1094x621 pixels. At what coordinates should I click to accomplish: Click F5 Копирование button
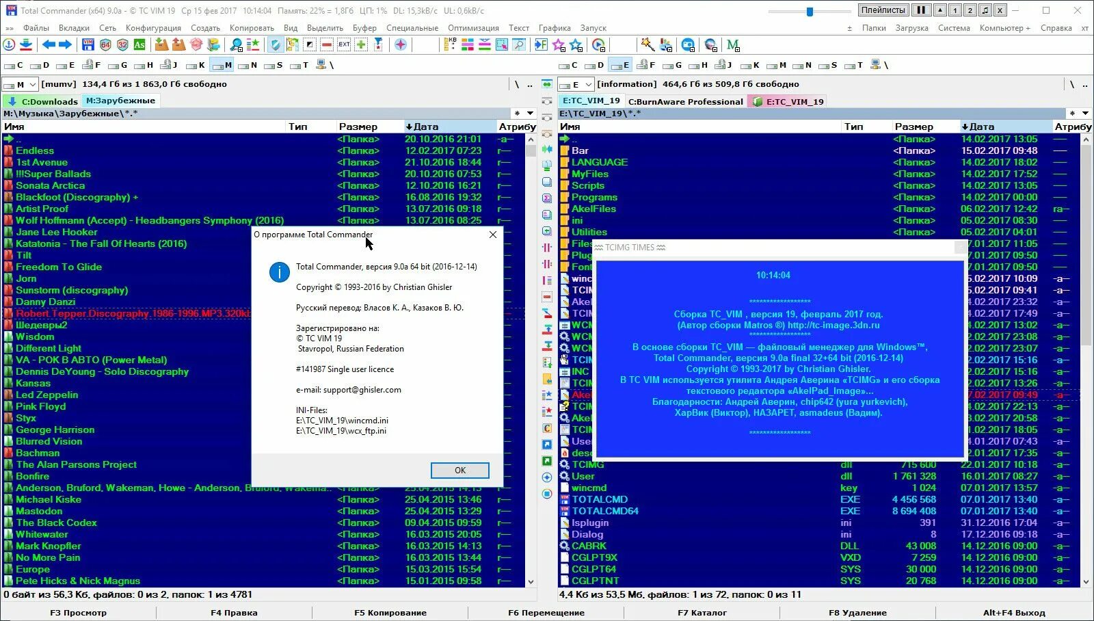pyautogui.click(x=390, y=613)
